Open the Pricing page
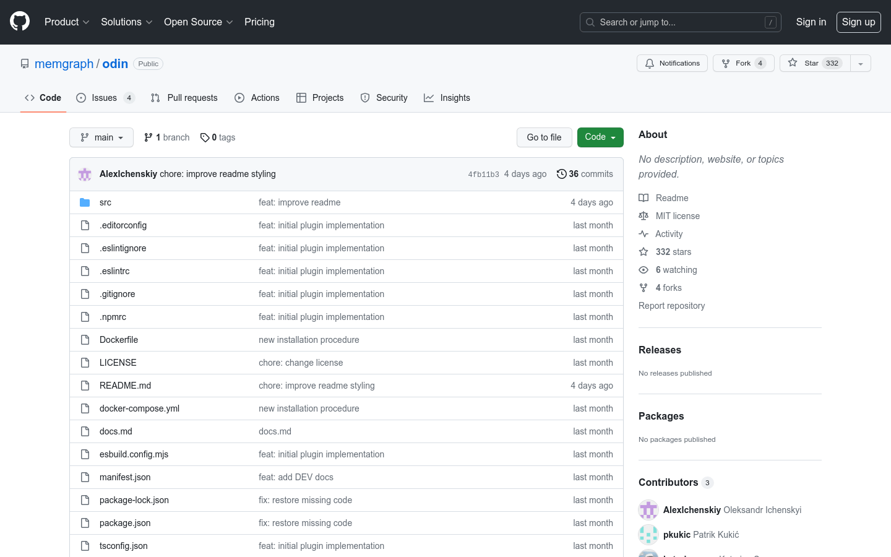The image size is (891, 557). pyautogui.click(x=259, y=22)
